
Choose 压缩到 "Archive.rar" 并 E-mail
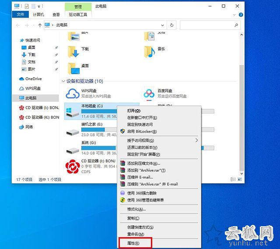pyautogui.click(x=159, y=184)
